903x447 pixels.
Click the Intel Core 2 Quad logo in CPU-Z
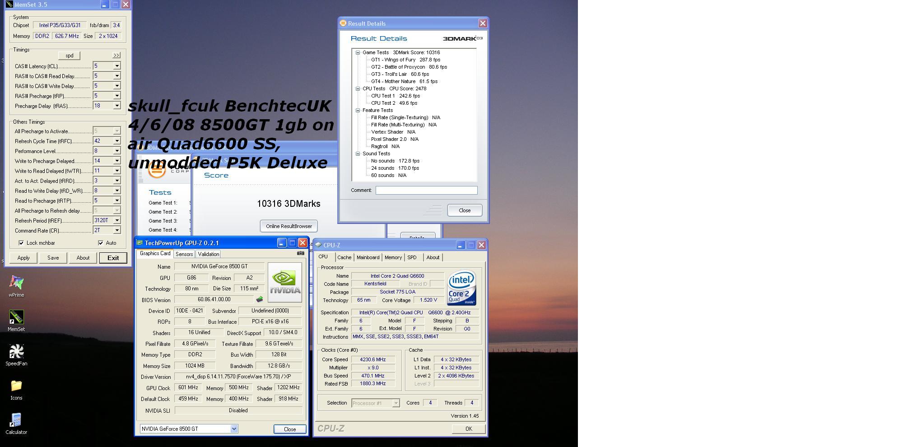click(x=461, y=288)
